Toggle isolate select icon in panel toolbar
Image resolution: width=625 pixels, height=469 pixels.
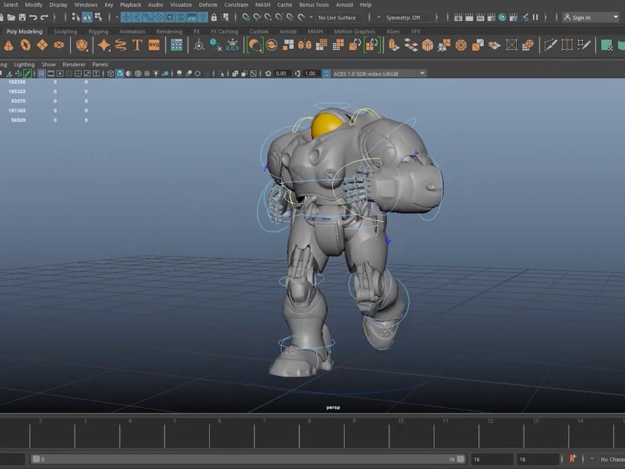(x=221, y=74)
